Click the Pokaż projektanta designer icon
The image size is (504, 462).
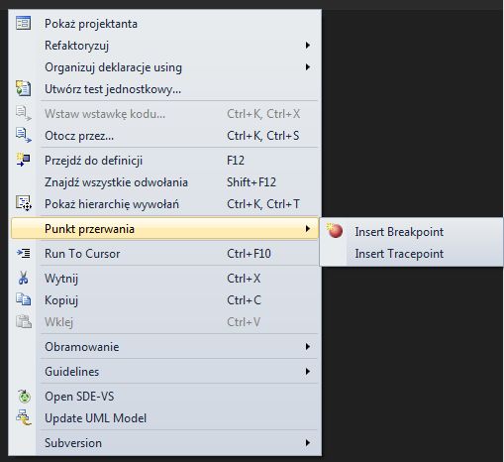click(x=23, y=23)
